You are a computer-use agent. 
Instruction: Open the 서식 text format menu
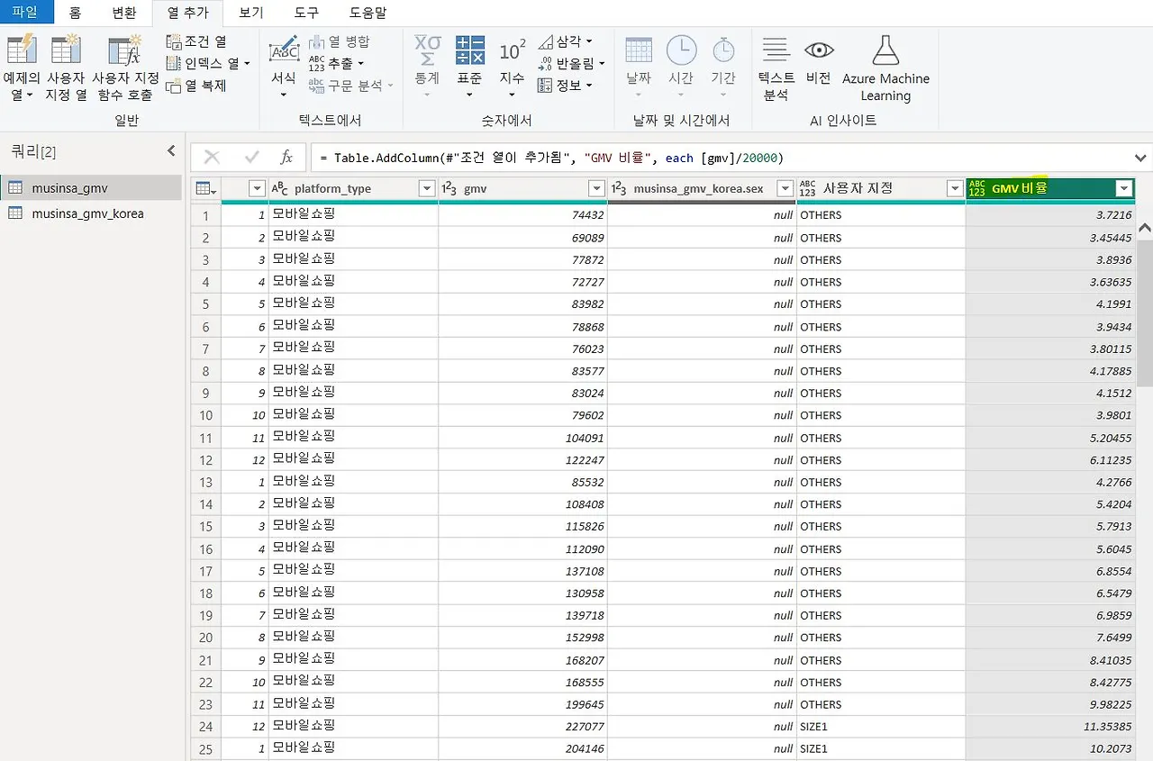pyautogui.click(x=284, y=68)
